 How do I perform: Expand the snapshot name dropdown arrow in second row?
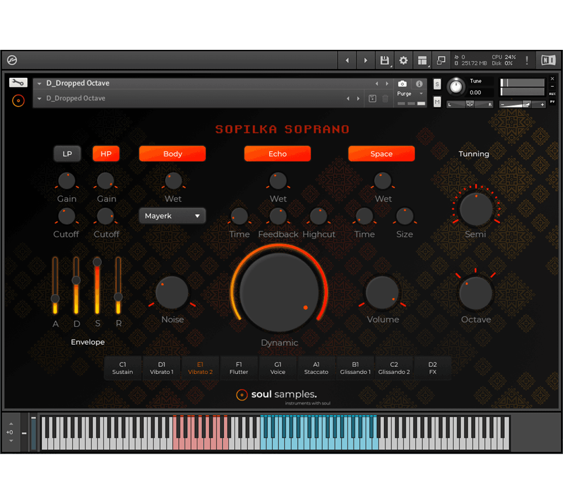[39, 98]
